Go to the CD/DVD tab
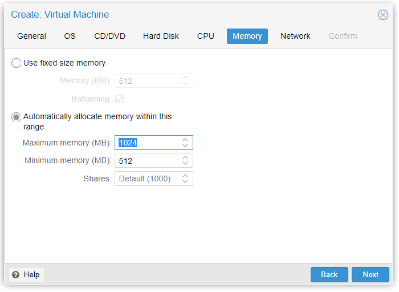Screen dimensions: 399x292 pyautogui.click(x=109, y=36)
